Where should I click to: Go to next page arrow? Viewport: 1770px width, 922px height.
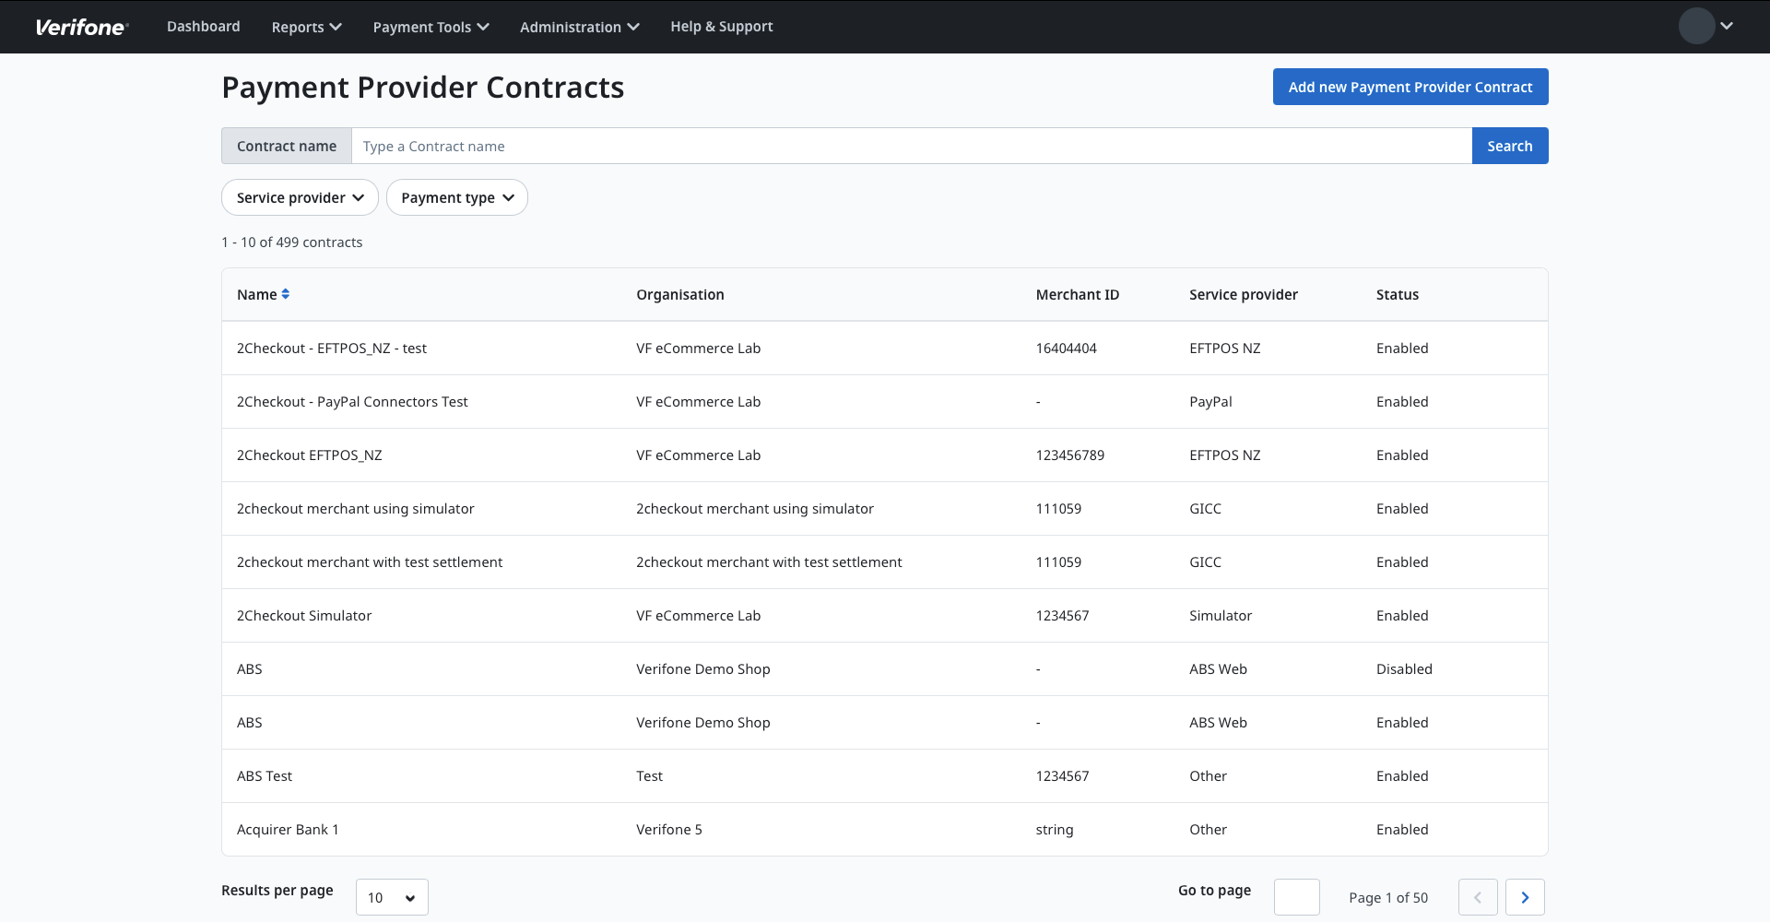coord(1525,897)
